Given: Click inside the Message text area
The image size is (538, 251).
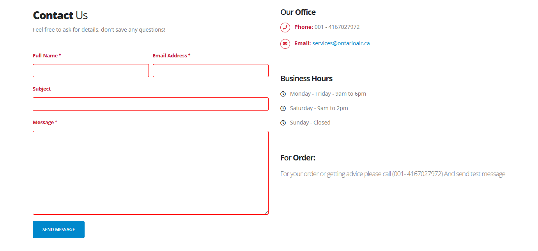Looking at the screenshot, I should (x=150, y=173).
